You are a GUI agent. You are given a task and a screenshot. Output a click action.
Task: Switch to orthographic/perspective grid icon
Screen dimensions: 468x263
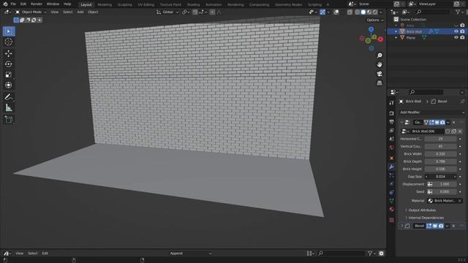[380, 83]
